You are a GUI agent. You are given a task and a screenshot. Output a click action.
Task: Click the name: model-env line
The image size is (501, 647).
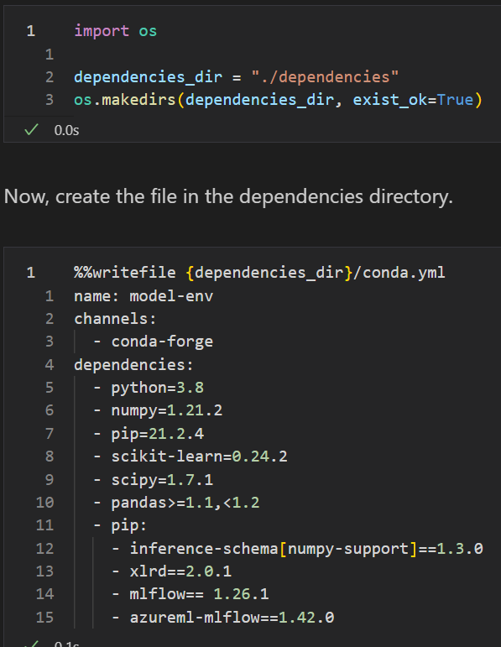(x=144, y=296)
